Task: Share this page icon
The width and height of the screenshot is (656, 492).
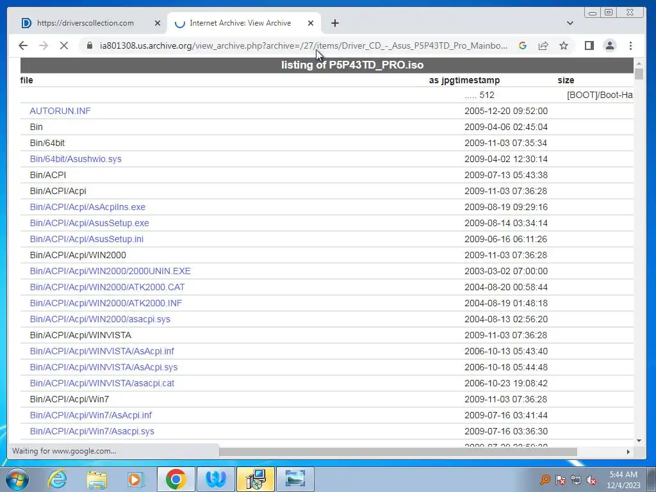Action: click(543, 45)
